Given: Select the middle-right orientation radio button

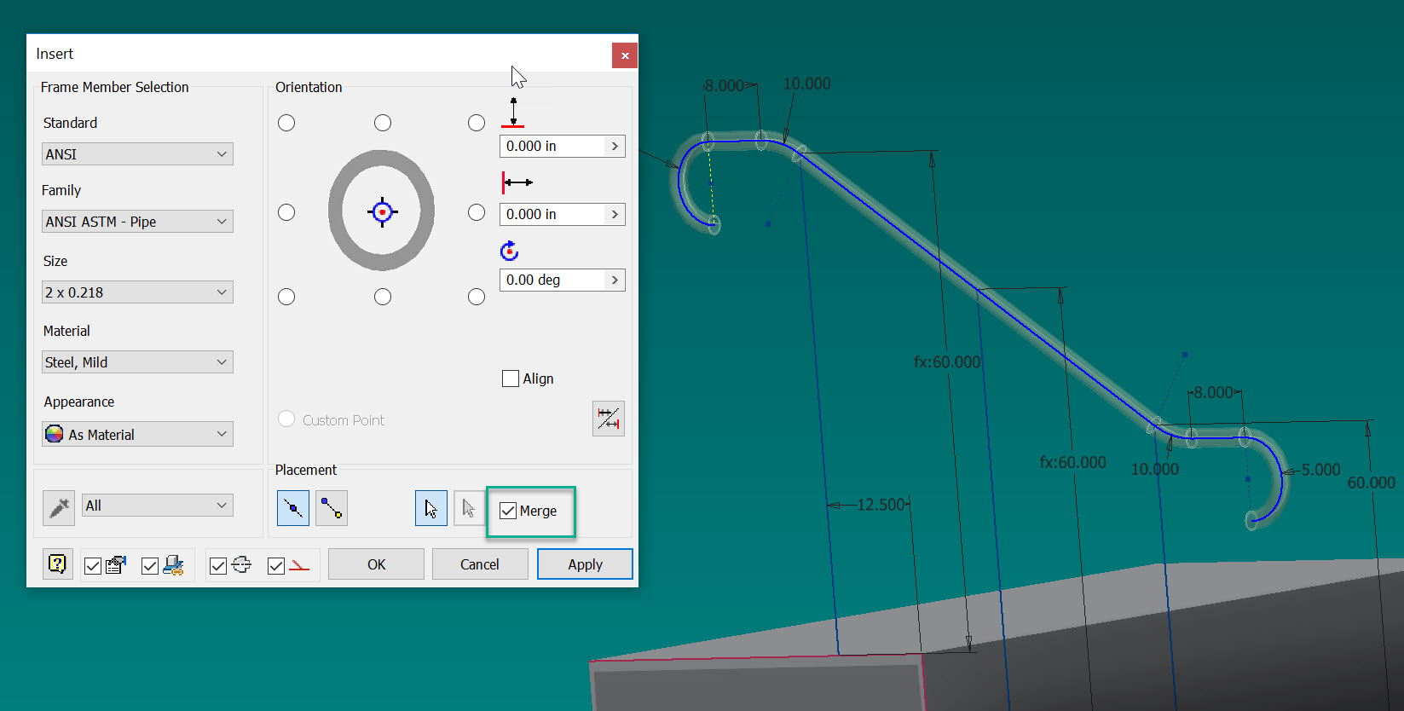Looking at the screenshot, I should point(477,212).
